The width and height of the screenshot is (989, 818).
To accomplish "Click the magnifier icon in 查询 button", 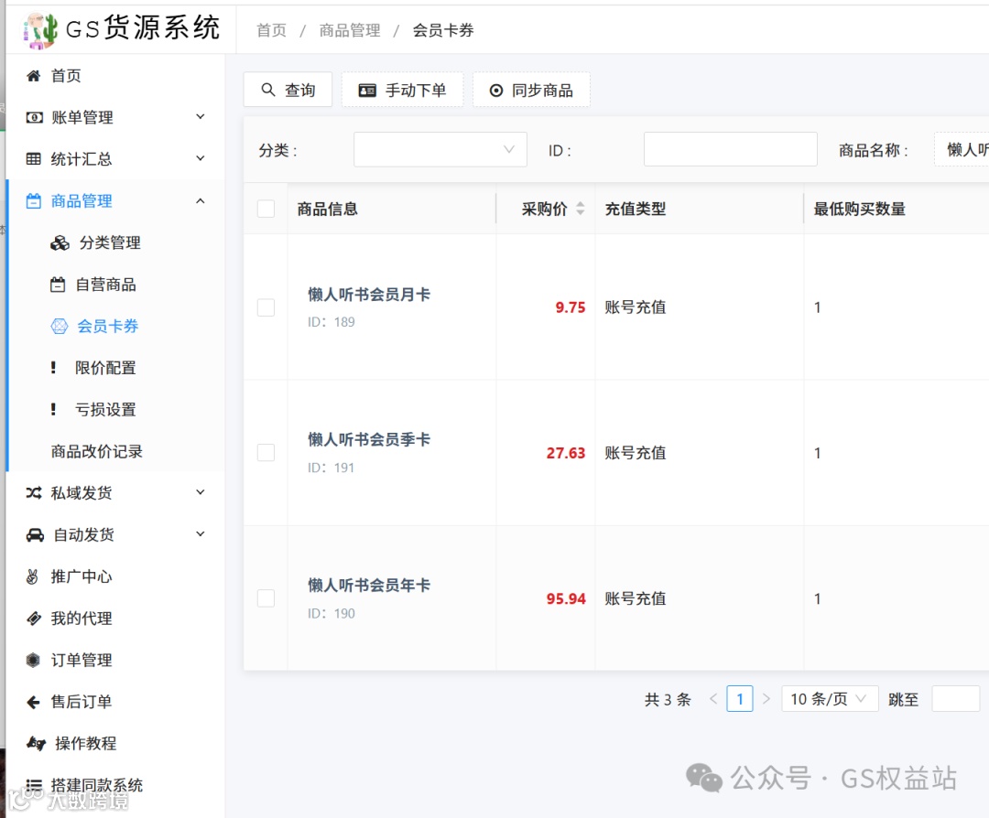I will click(x=268, y=90).
